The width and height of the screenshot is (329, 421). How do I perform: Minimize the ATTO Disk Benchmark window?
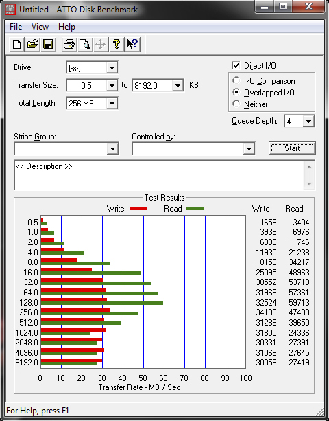[x=265, y=6]
